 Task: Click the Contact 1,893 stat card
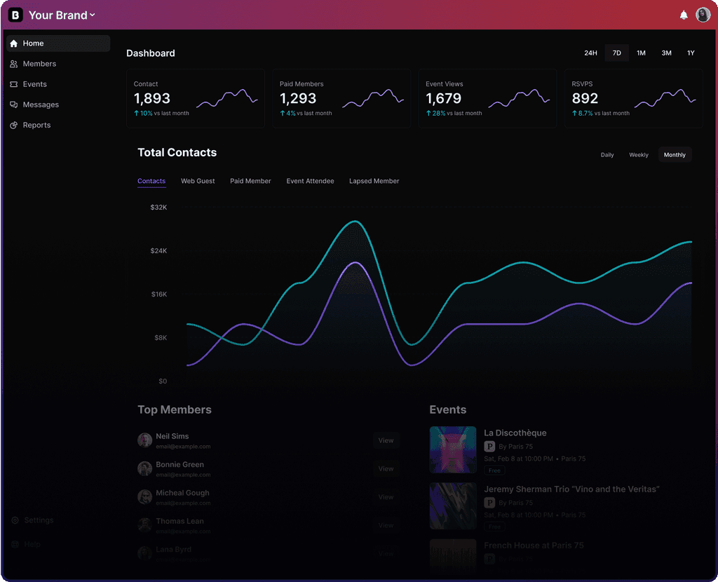pyautogui.click(x=196, y=98)
